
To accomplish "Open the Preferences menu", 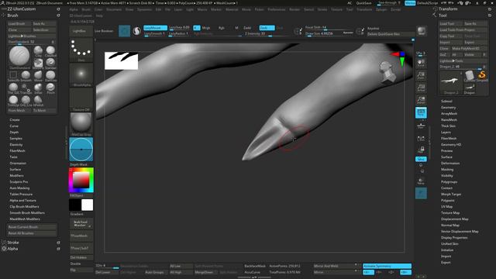I will click(276, 9).
